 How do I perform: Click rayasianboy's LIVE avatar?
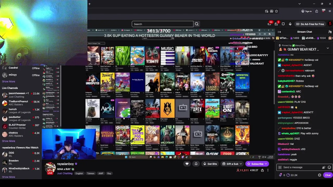(50, 168)
